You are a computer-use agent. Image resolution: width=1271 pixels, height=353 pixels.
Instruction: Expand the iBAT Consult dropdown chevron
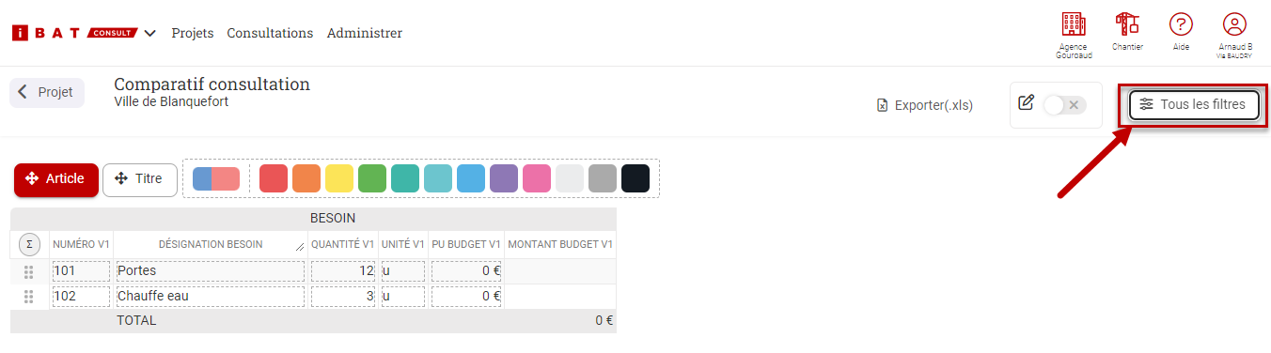coord(150,33)
